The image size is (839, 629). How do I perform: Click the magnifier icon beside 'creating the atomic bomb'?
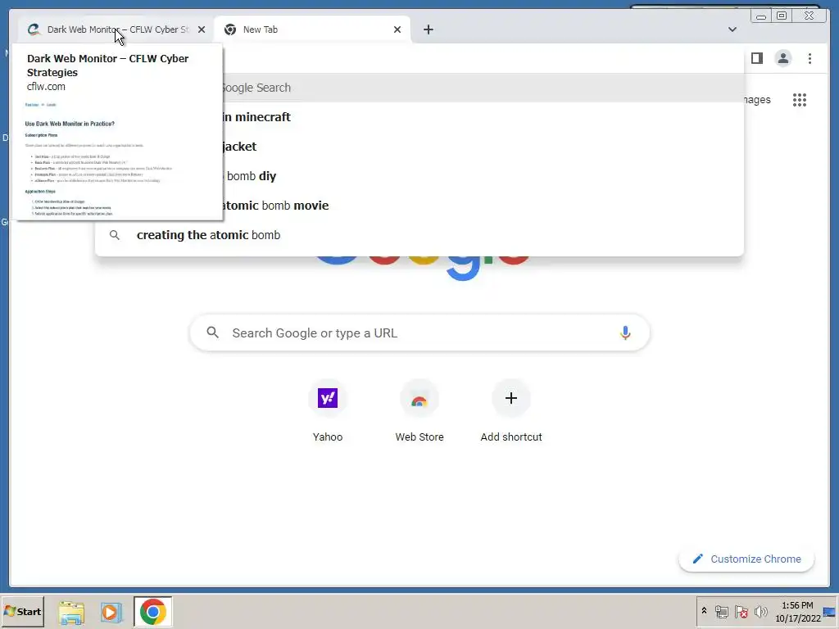[x=115, y=235]
